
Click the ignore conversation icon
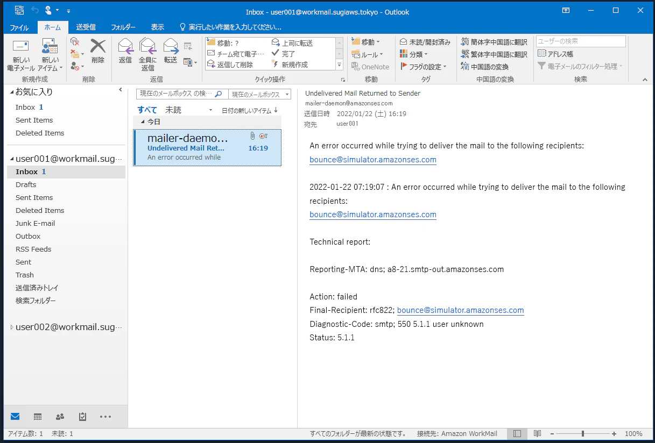coord(75,42)
